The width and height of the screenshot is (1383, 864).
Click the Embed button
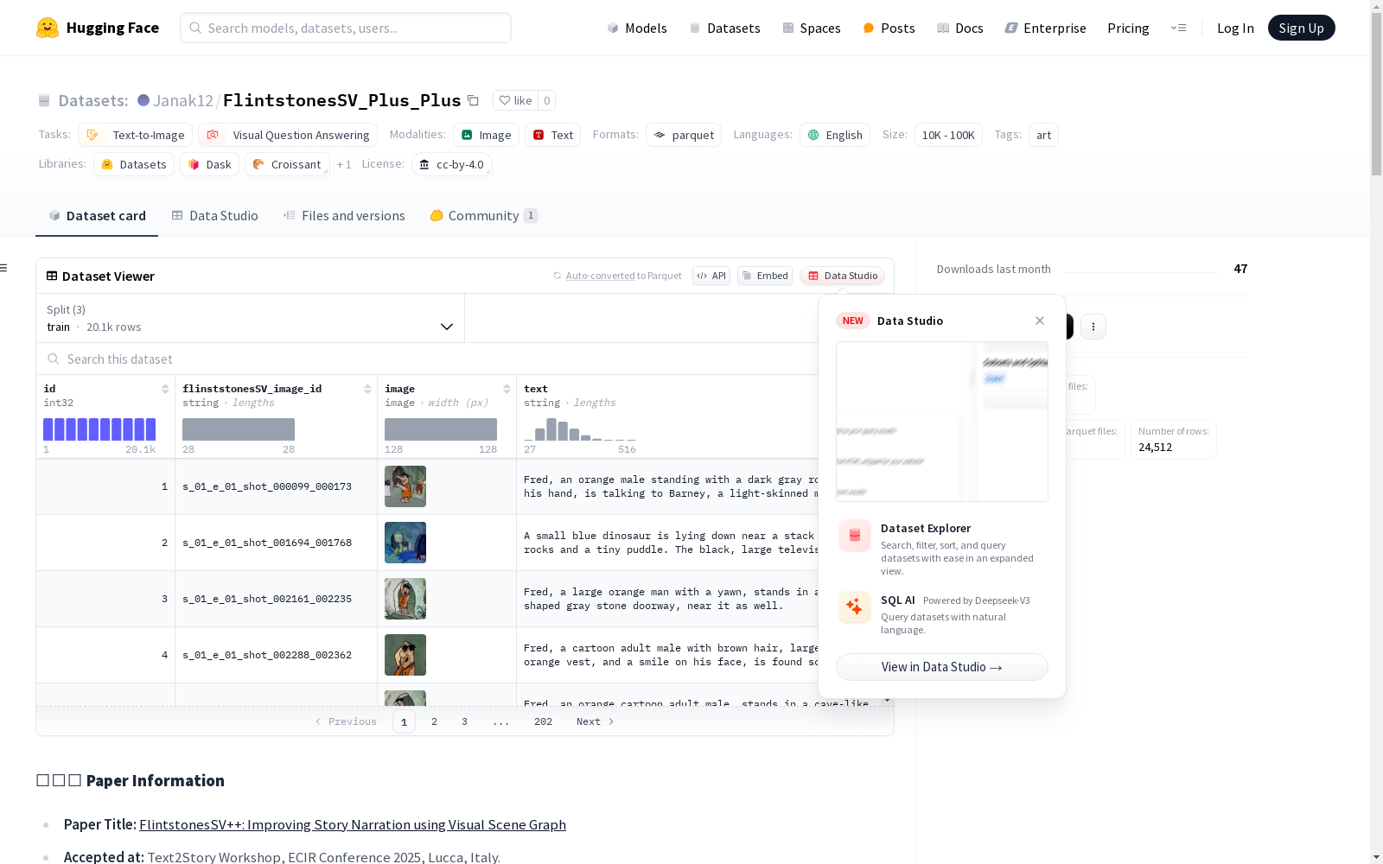tap(765, 276)
